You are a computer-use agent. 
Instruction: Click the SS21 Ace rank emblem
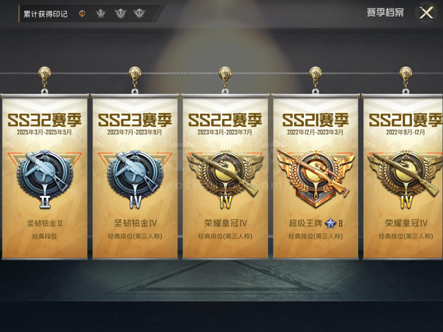(x=315, y=178)
